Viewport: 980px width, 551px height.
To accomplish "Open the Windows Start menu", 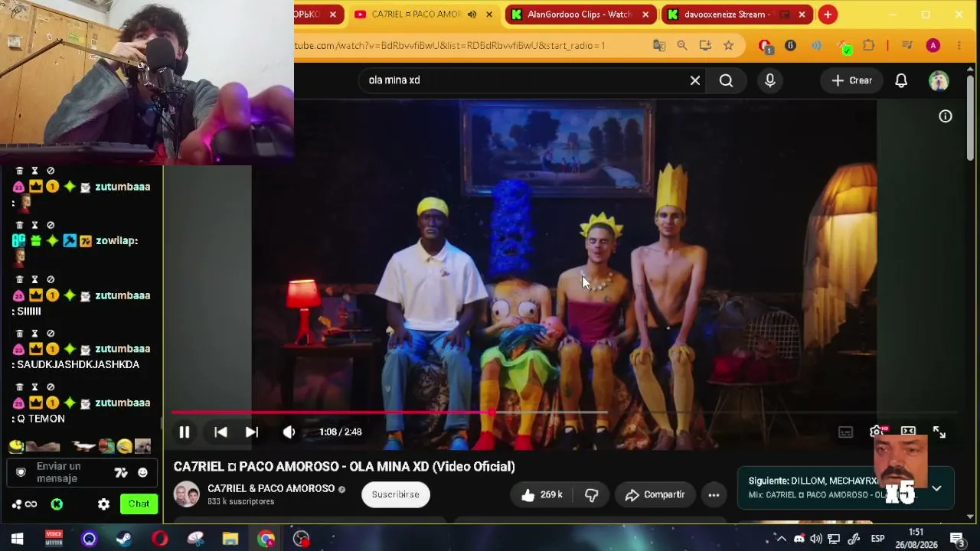I will (x=17, y=540).
